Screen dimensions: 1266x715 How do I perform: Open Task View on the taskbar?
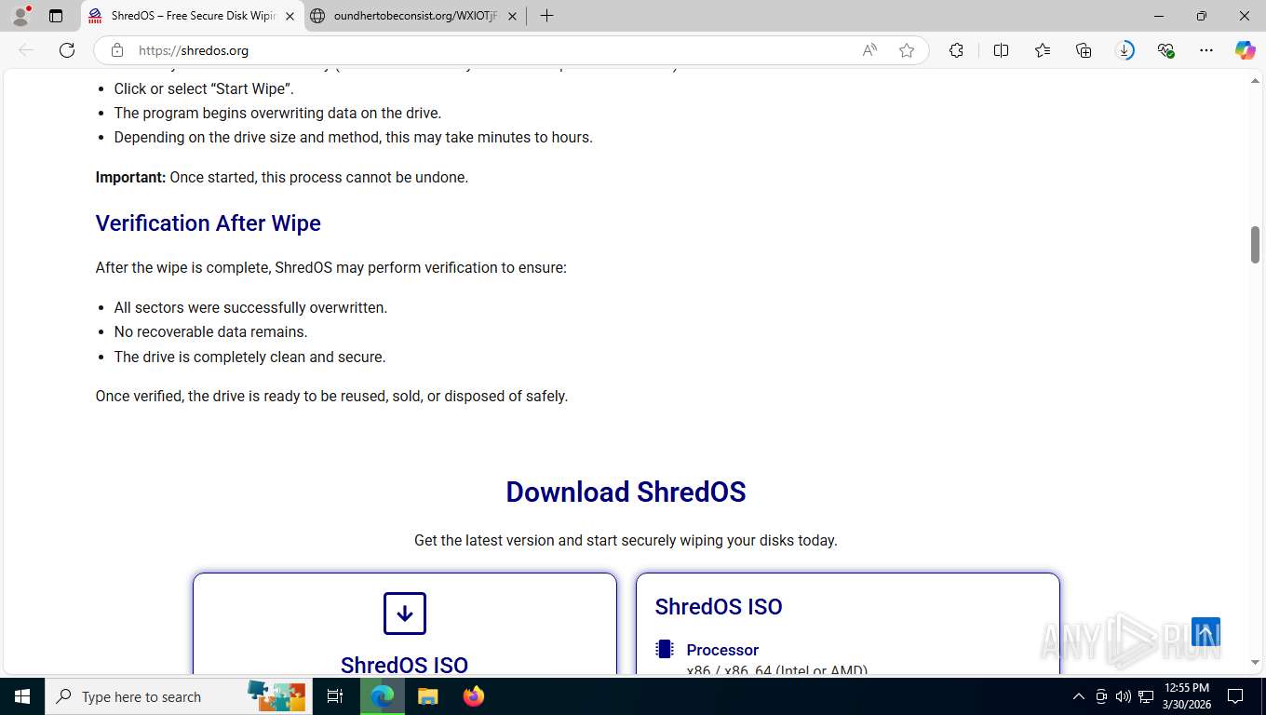pyautogui.click(x=335, y=696)
